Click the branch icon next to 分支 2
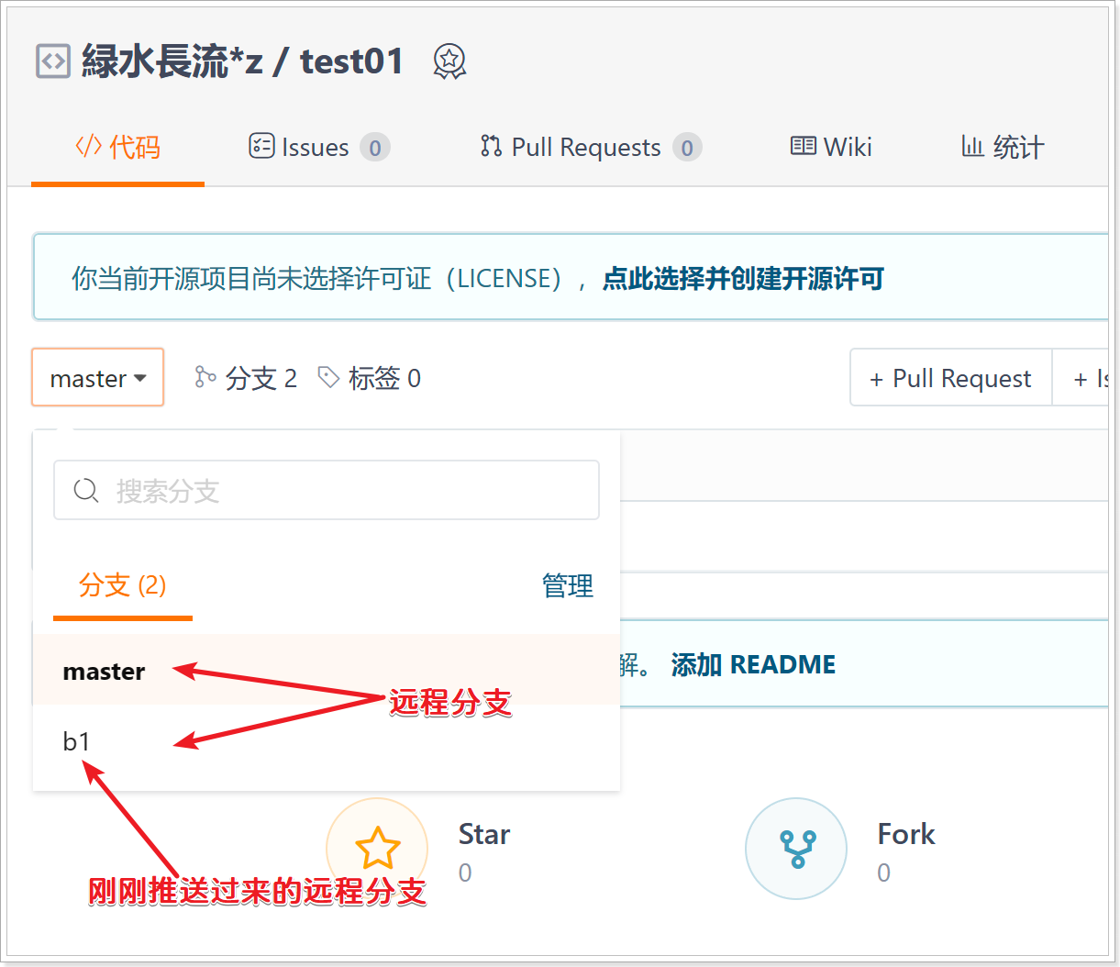This screenshot has height=967, width=1120. pos(205,377)
